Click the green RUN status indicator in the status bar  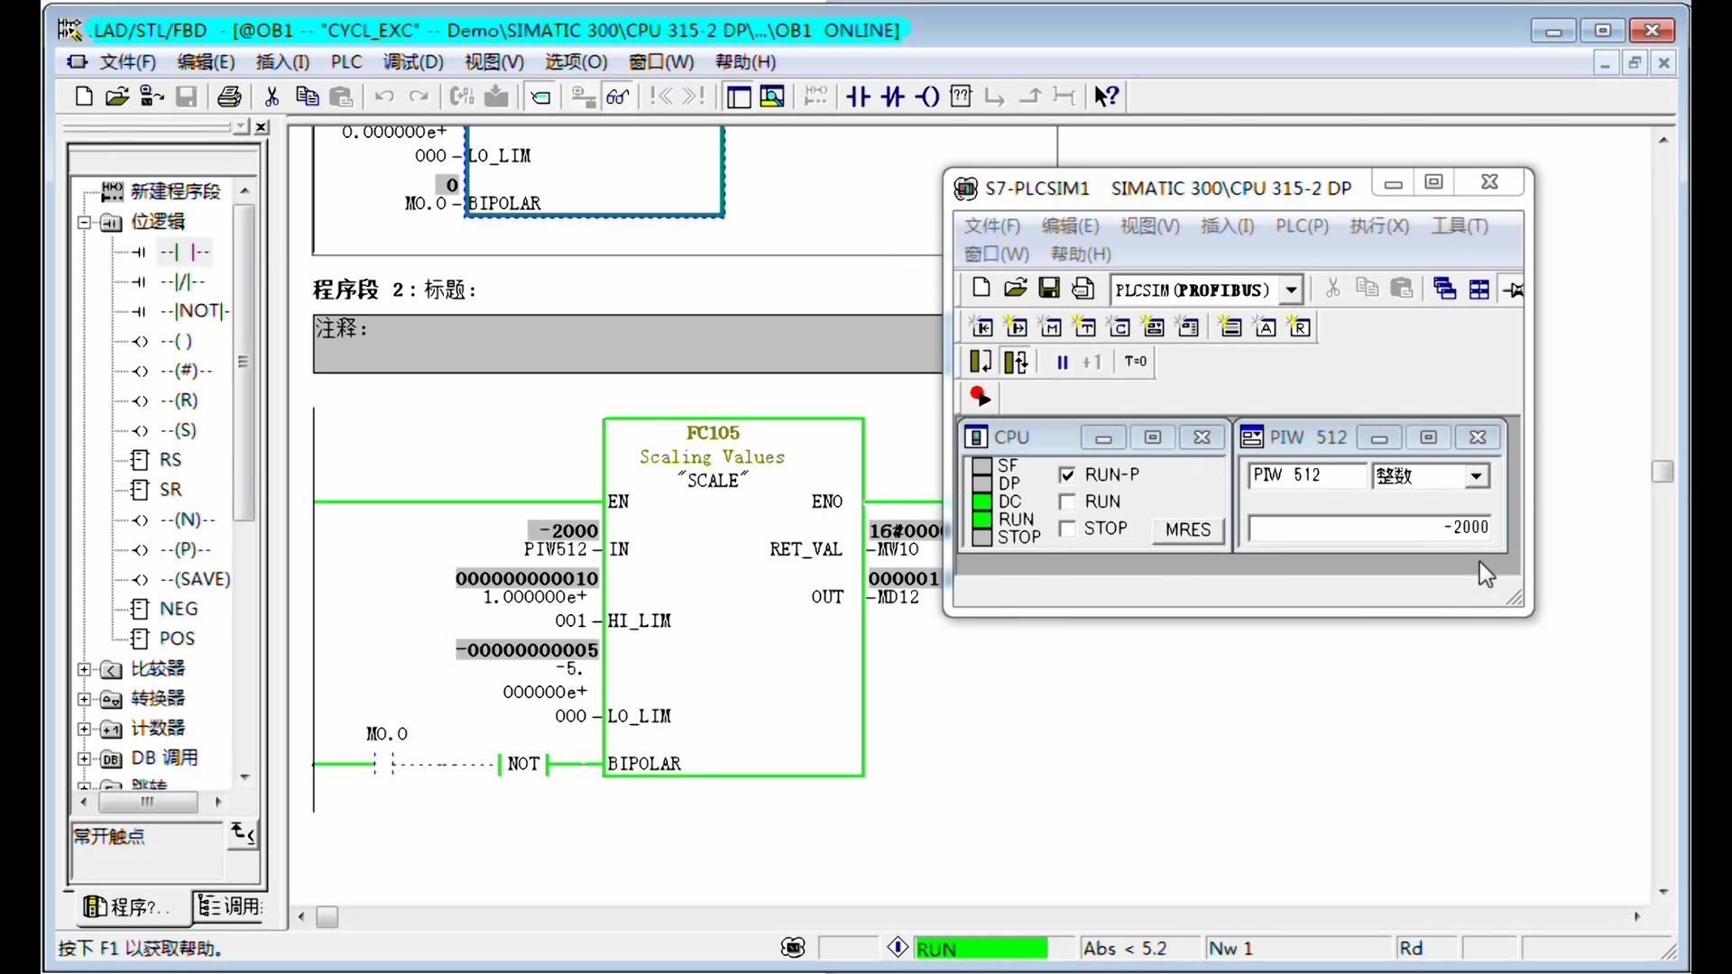(x=981, y=949)
